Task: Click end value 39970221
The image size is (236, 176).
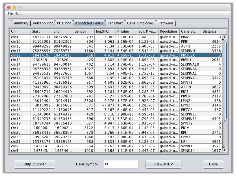Action: click(63, 137)
